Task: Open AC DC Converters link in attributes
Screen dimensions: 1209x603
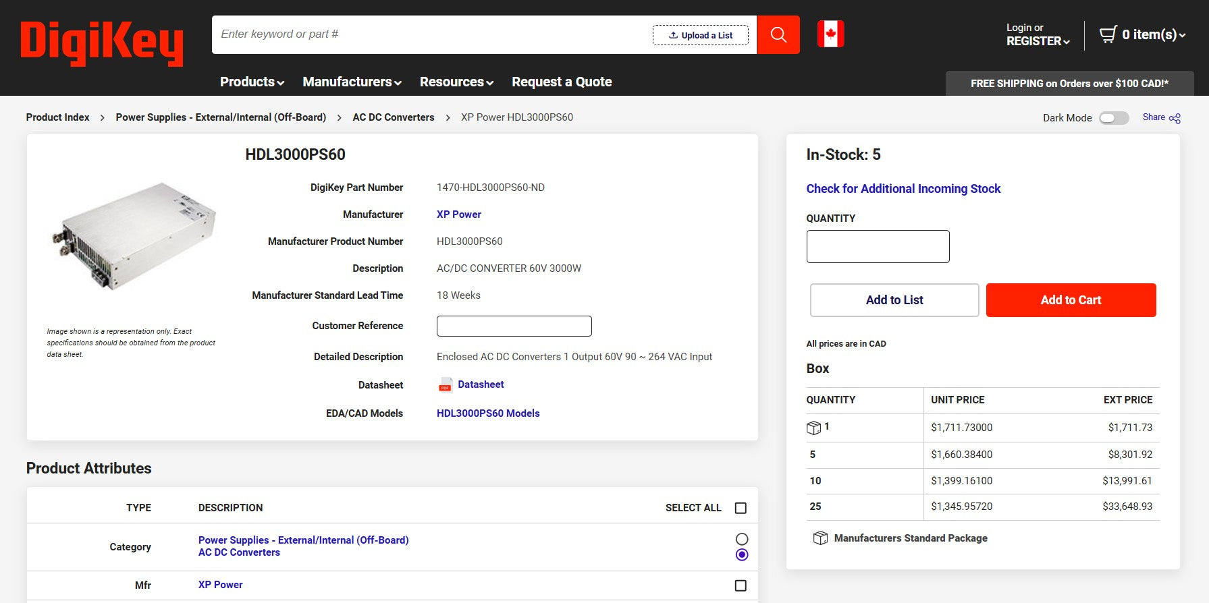Action: (x=239, y=552)
